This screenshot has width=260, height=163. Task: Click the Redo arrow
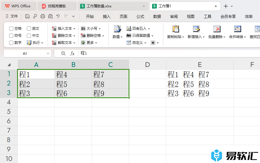click(x=66, y=16)
